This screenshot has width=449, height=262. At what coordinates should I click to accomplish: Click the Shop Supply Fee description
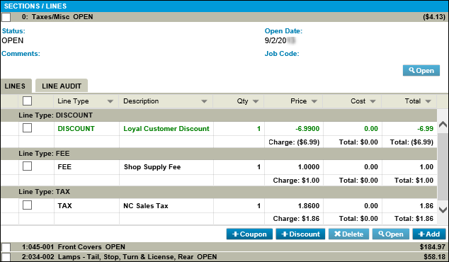point(152,167)
